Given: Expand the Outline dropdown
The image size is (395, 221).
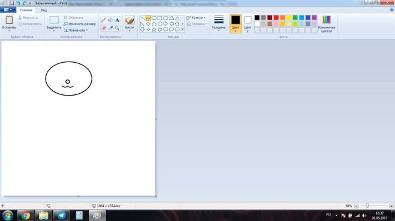Looking at the screenshot, I should (x=196, y=17).
